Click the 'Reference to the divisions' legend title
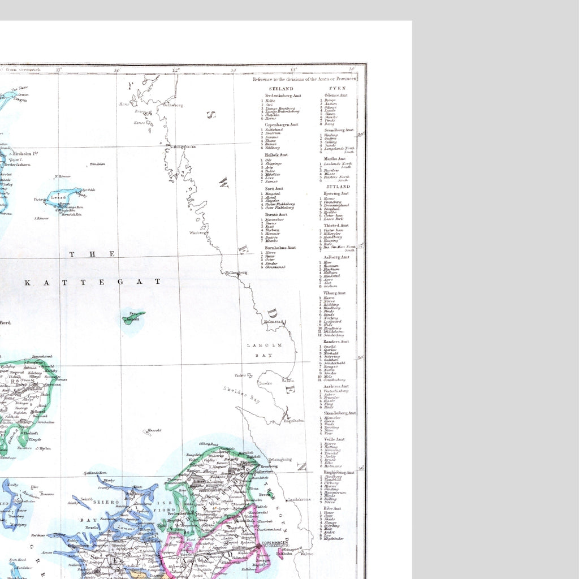Screen dimensions: 579x579 pos(305,79)
